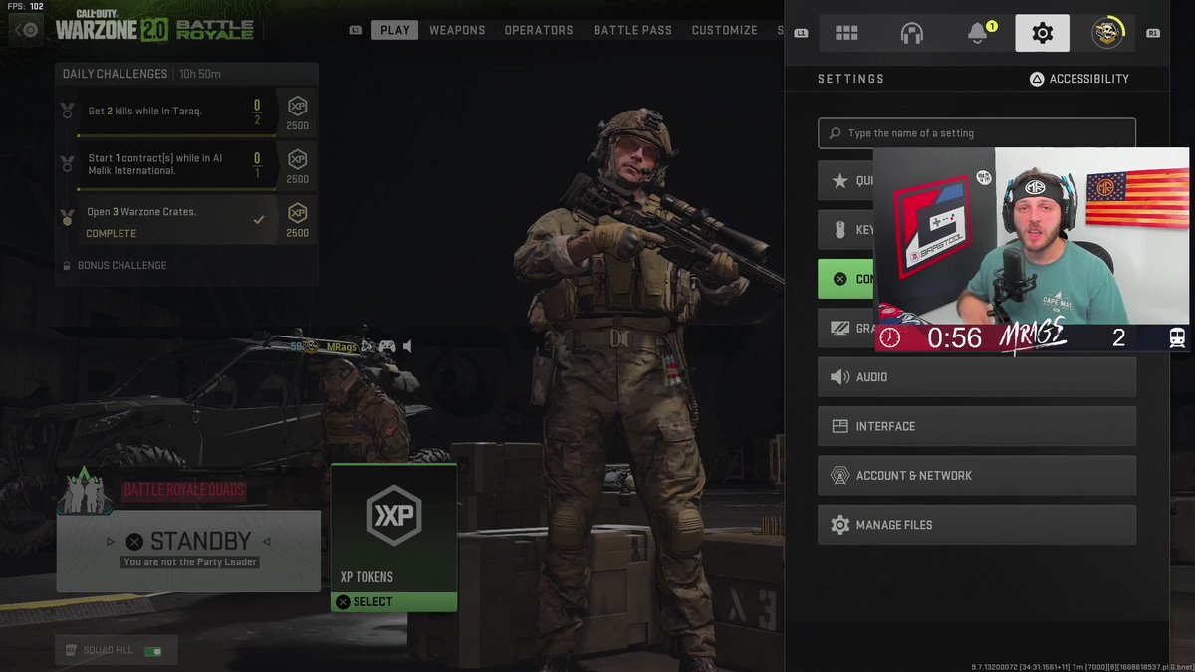Click 'Get 2 kills while in Taraq.'
Image resolution: width=1195 pixels, height=672 pixels.
tap(145, 111)
